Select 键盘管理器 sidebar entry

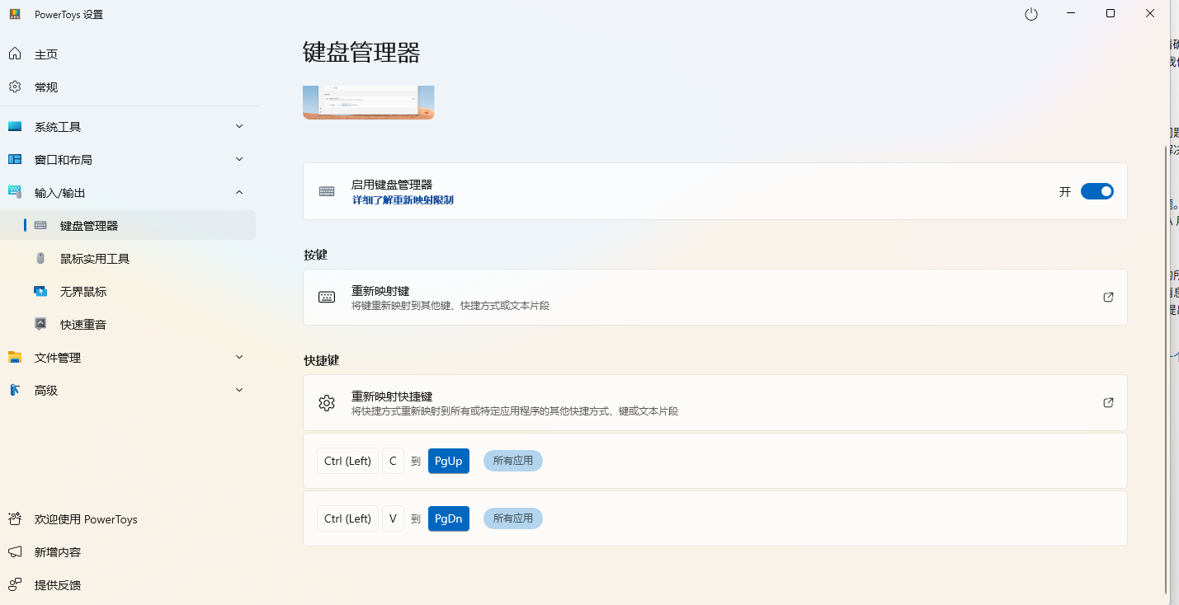[x=128, y=226]
